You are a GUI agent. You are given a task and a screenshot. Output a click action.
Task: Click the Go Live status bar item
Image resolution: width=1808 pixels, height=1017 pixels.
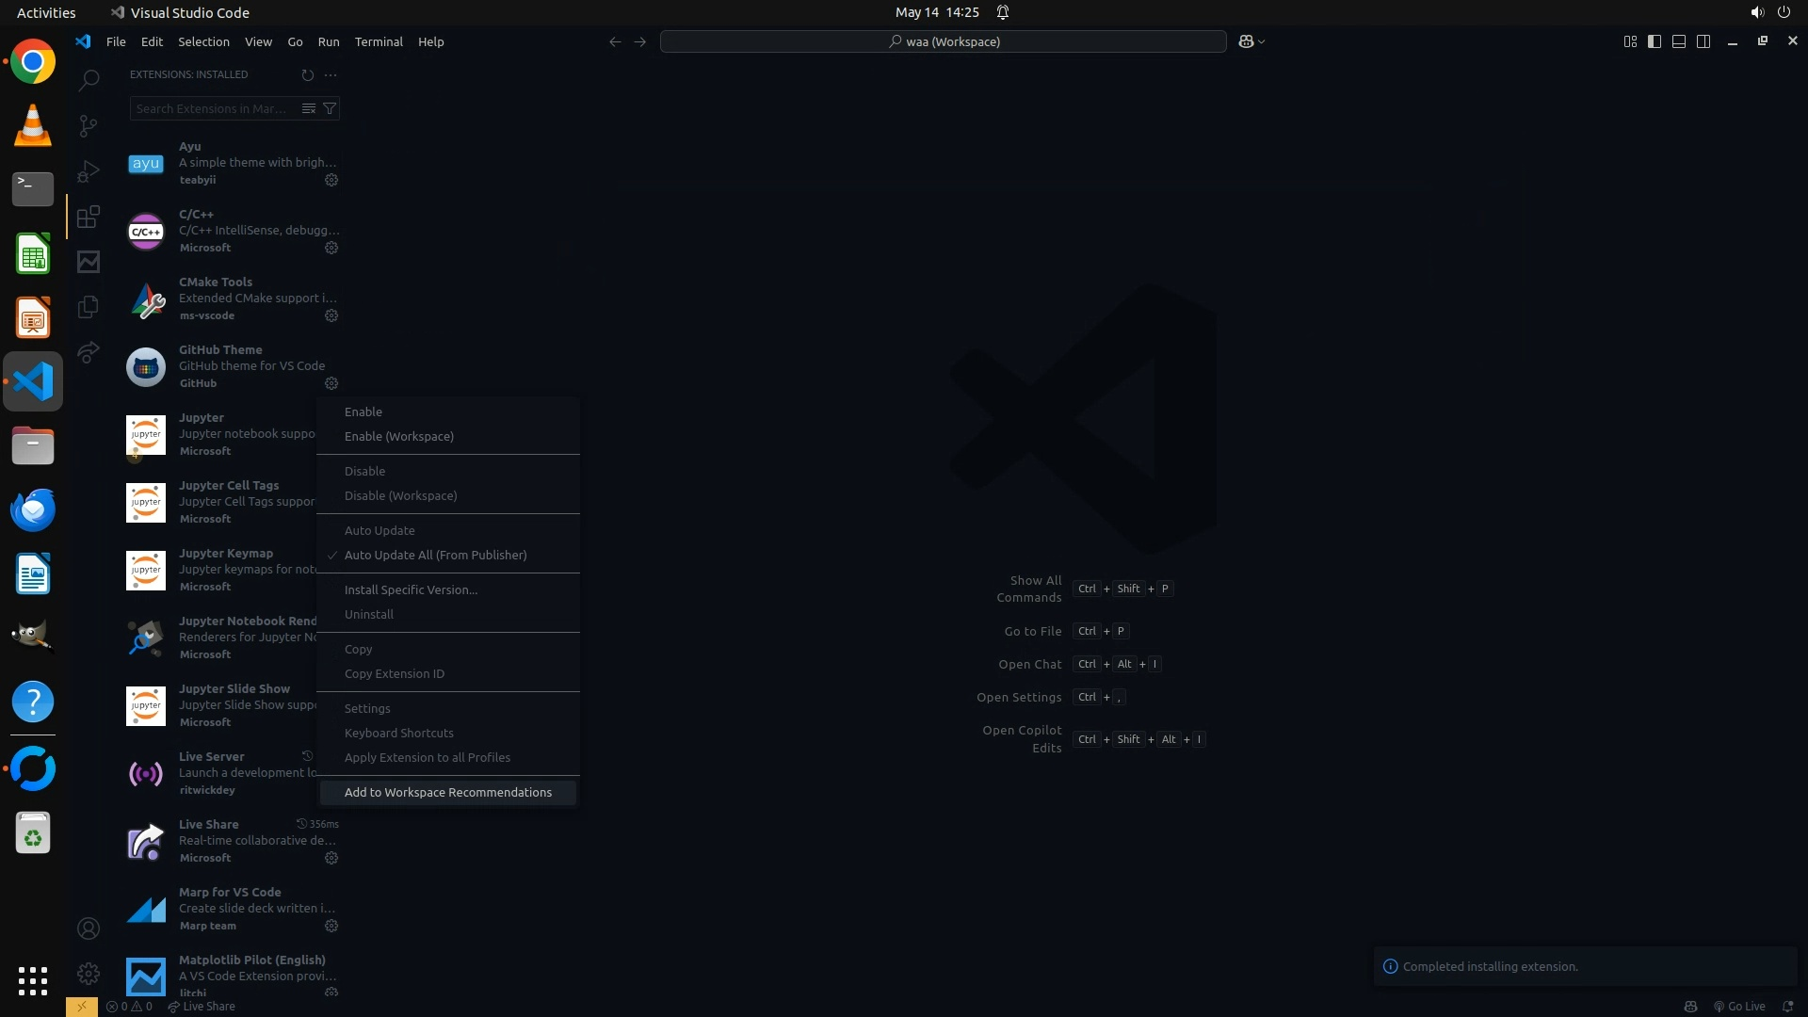pyautogui.click(x=1739, y=1006)
